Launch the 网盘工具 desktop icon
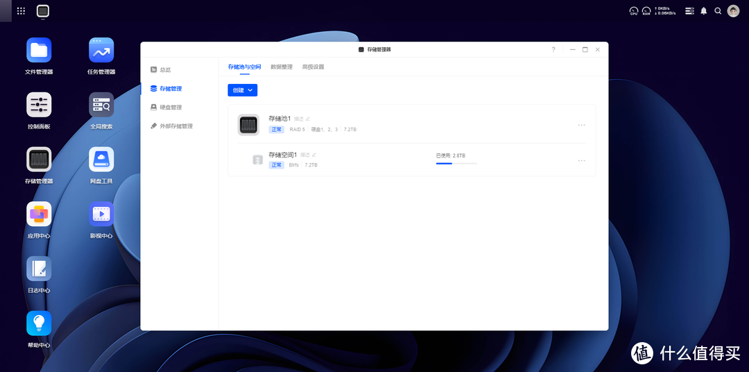Screen dimensions: 749x372 (101, 159)
